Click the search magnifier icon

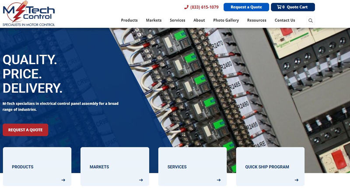point(311,21)
